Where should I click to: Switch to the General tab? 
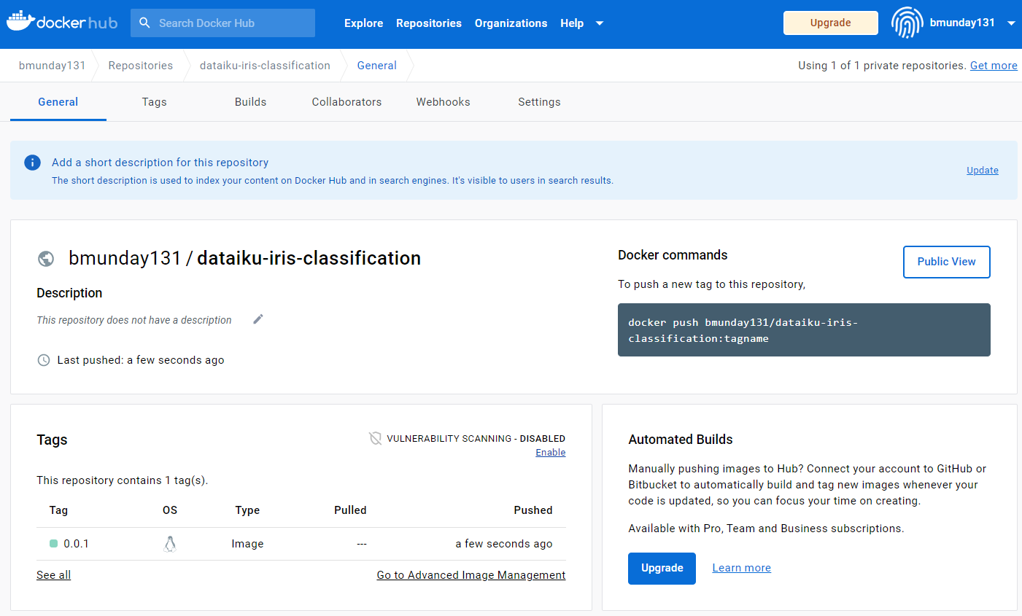point(58,102)
